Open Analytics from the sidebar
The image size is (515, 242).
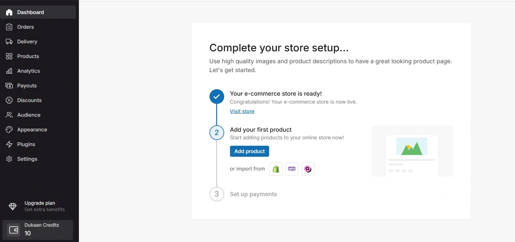pos(28,71)
